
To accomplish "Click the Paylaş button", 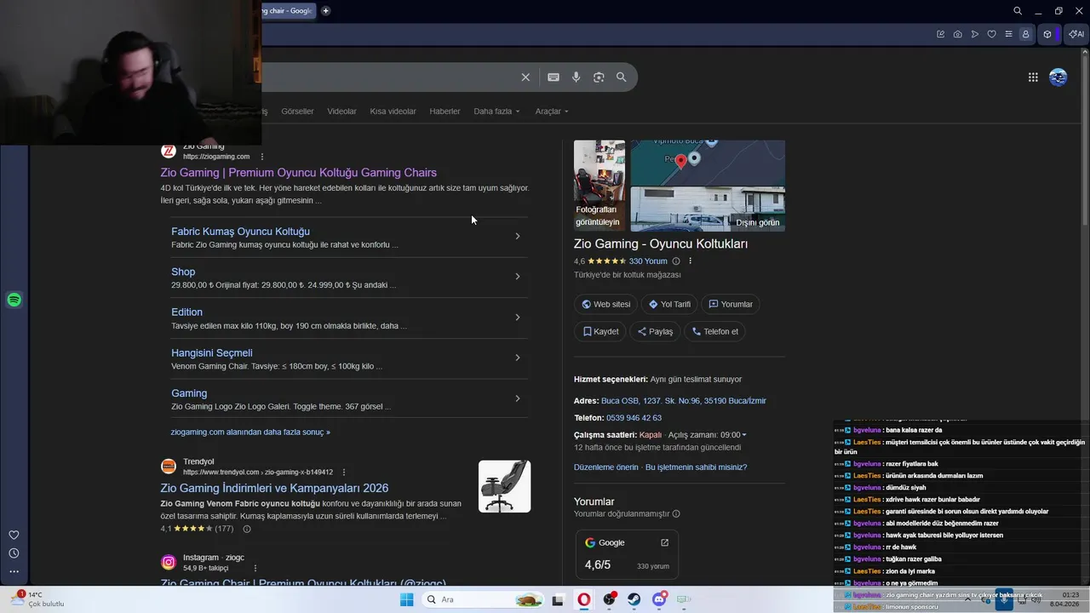I will [x=655, y=331].
